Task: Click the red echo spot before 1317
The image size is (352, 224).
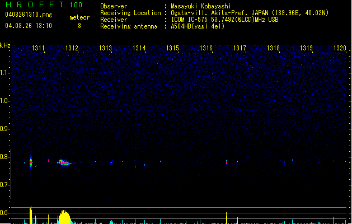Action: [x=227, y=162]
